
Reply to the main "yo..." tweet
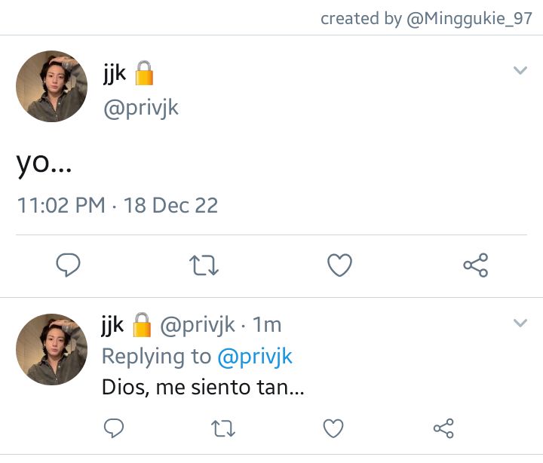point(68,265)
